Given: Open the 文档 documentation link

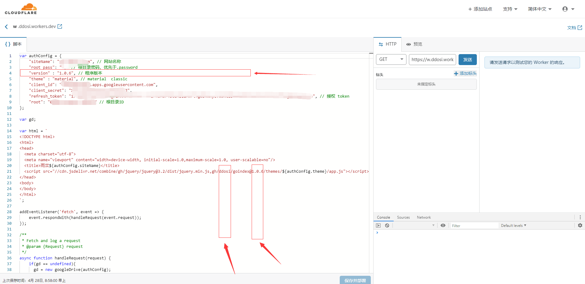Looking at the screenshot, I should tap(574, 28).
